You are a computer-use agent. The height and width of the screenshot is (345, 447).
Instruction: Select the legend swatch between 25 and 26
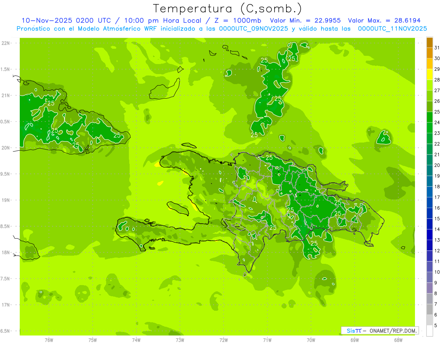click(429, 106)
